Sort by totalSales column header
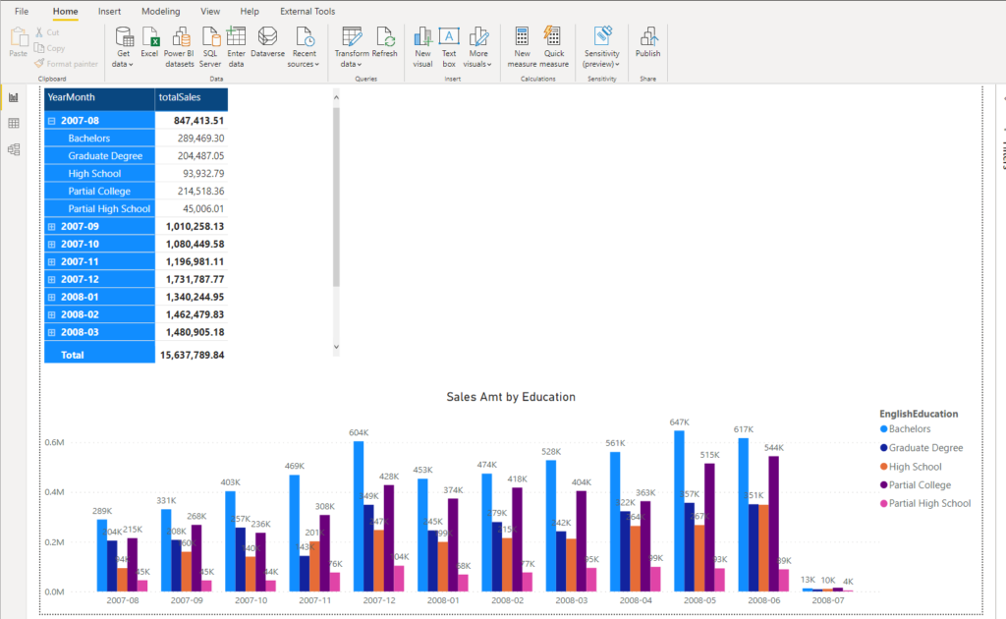Screen dimensions: 1006x619 coord(192,97)
